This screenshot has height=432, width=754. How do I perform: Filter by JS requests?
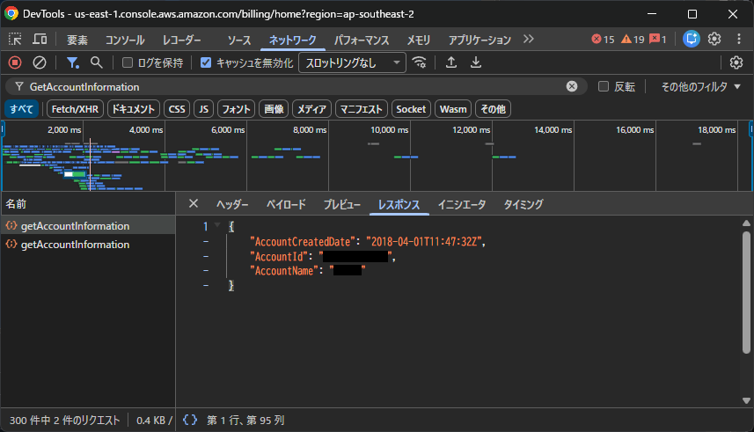click(203, 109)
